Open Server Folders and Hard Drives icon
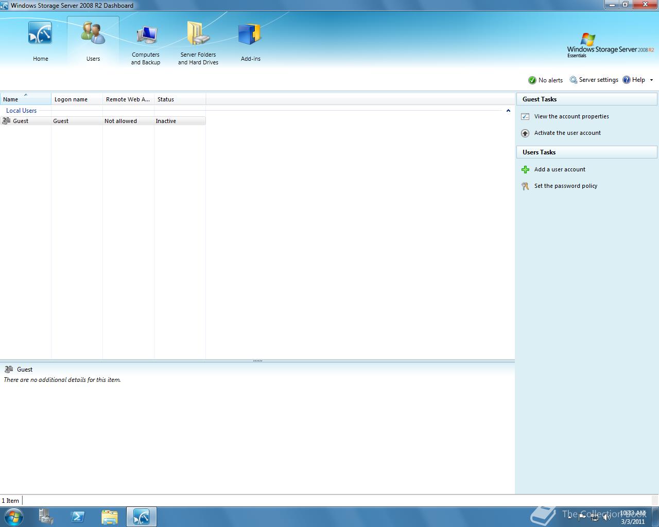The width and height of the screenshot is (659, 527). point(198,33)
